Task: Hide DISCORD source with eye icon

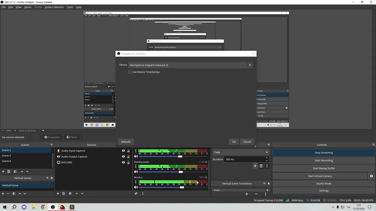Action: tap(123, 162)
